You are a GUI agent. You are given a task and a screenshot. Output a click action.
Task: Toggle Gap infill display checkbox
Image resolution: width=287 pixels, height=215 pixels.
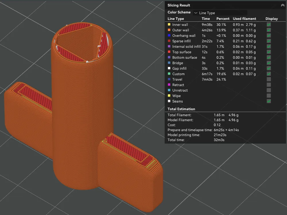[x=269, y=69]
